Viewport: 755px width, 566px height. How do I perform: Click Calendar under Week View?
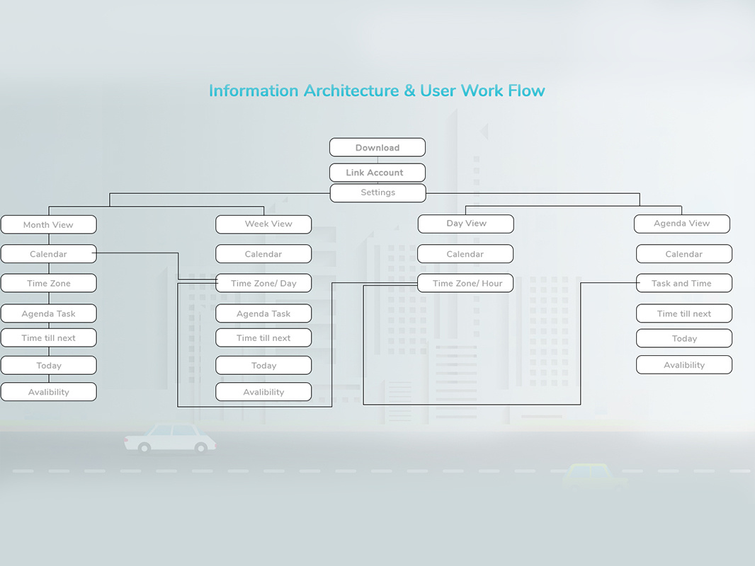pyautogui.click(x=263, y=253)
